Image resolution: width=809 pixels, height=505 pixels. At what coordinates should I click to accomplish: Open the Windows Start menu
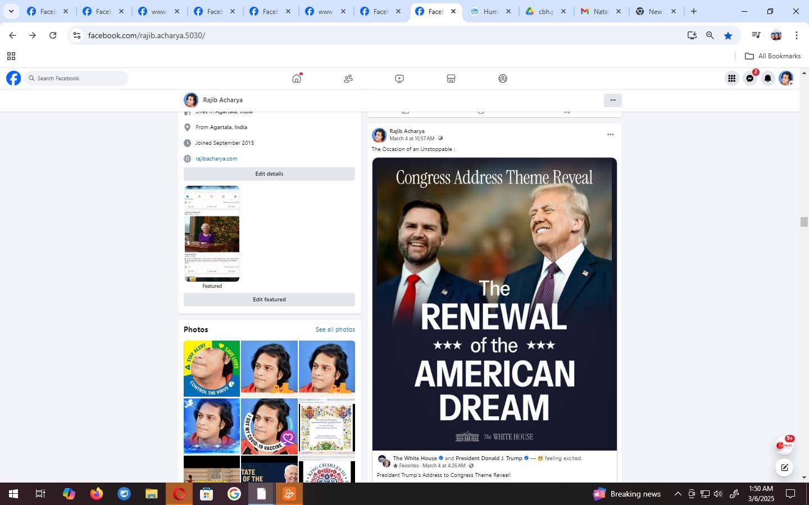[13, 494]
